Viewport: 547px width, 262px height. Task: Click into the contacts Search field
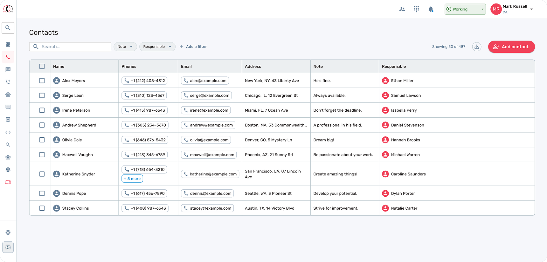[x=75, y=47]
